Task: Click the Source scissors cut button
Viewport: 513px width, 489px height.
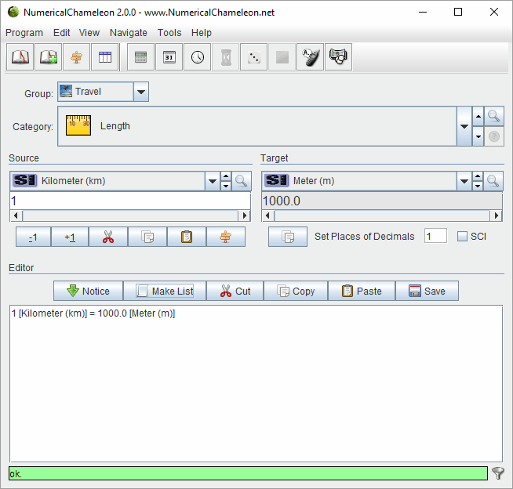Action: coord(108,237)
